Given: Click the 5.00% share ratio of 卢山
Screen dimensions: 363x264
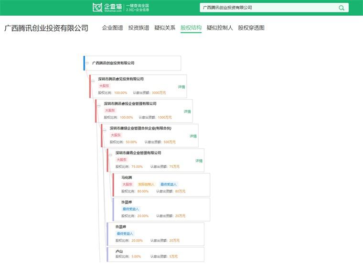Looking at the screenshot, I should coord(136,256).
